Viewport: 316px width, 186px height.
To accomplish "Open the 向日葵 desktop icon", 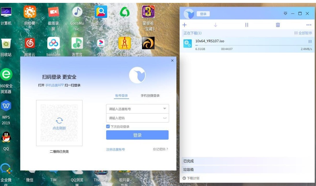I will click(x=30, y=12).
